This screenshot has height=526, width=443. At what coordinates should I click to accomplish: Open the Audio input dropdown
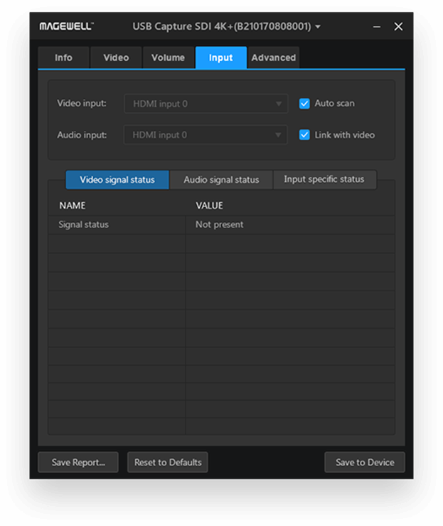click(x=206, y=135)
